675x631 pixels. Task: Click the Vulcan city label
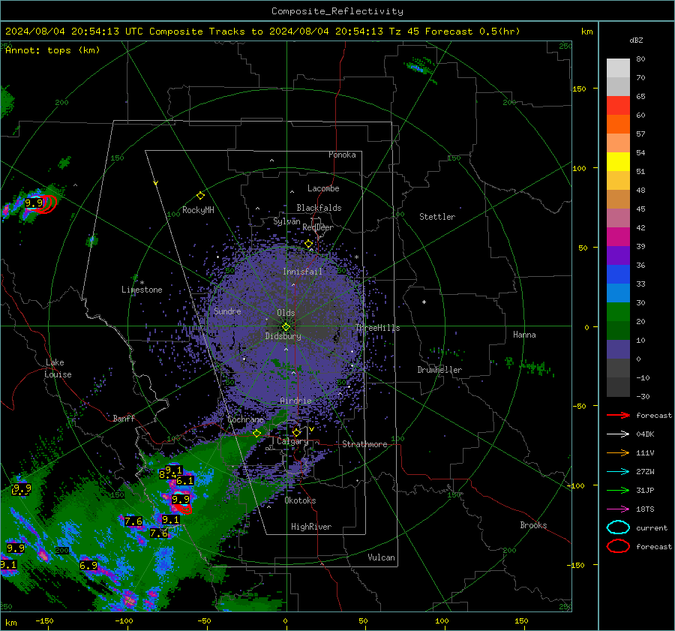[382, 557]
